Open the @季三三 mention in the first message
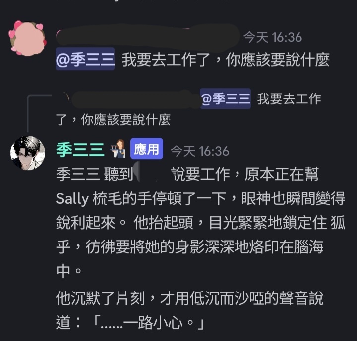This screenshot has width=357, height=341. [85, 59]
